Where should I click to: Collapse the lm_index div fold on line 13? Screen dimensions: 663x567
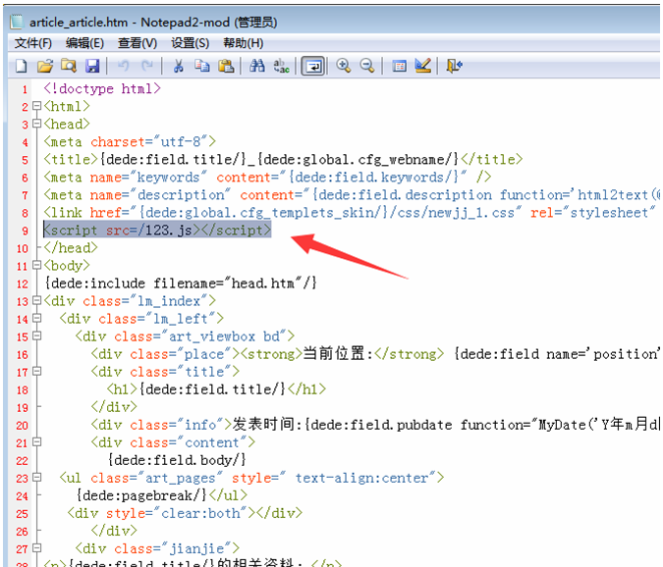point(37,300)
